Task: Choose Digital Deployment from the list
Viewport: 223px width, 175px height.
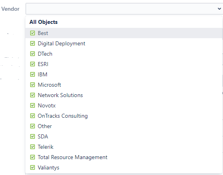Action: (x=124, y=43)
